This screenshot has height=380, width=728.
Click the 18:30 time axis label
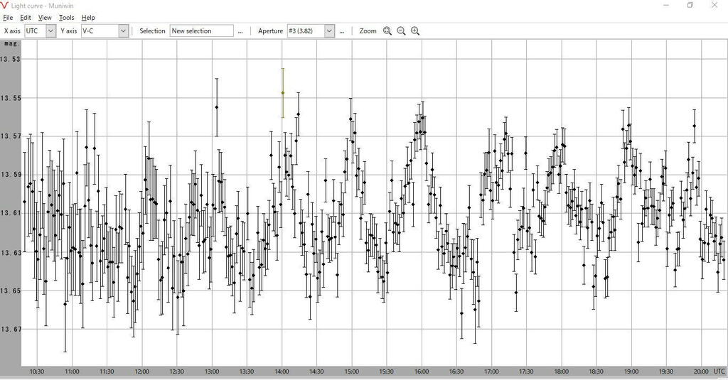coord(596,371)
